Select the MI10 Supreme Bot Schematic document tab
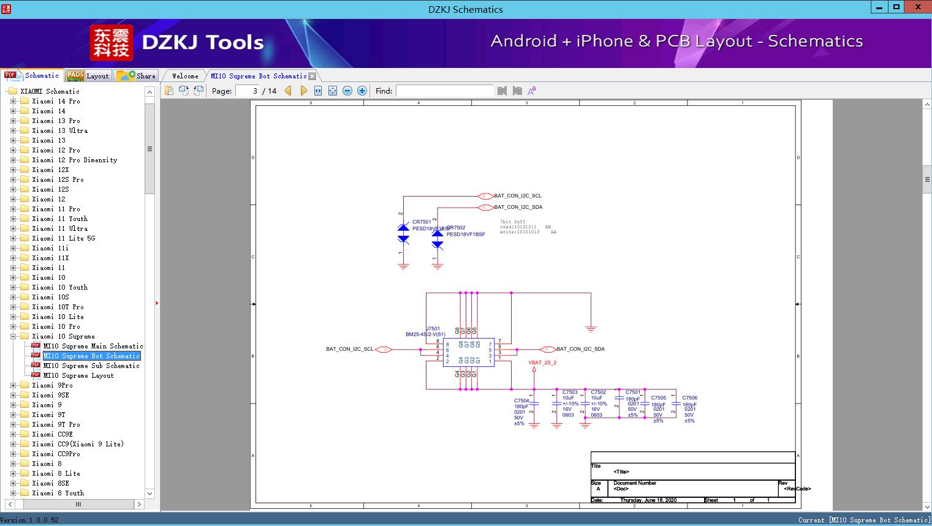The height and width of the screenshot is (526, 932). 259,76
